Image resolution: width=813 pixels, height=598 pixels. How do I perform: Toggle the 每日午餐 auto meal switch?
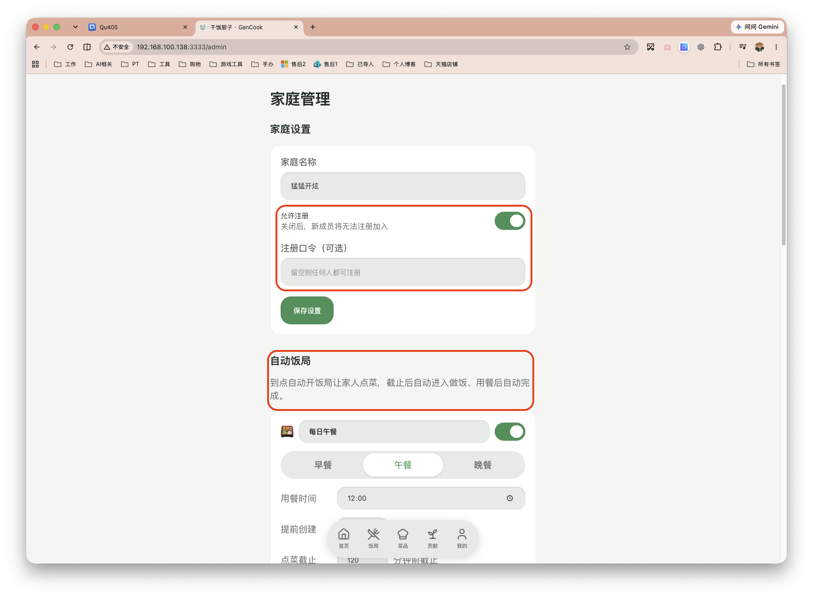510,431
